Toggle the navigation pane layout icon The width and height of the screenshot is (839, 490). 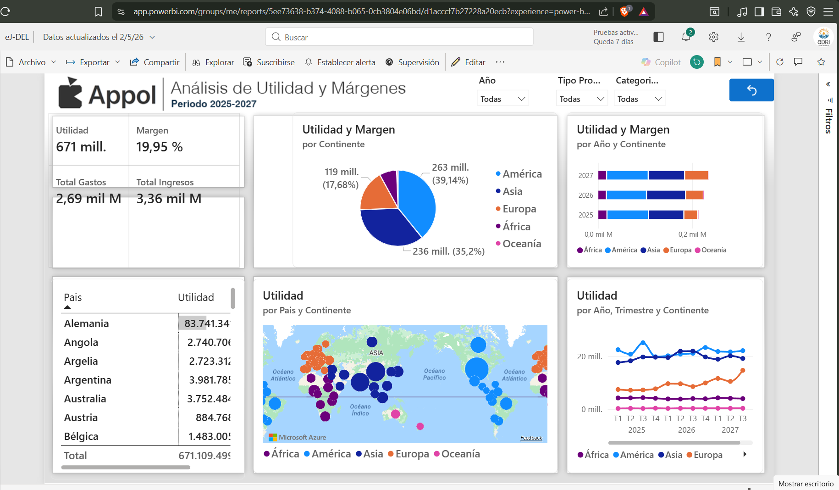coord(658,37)
